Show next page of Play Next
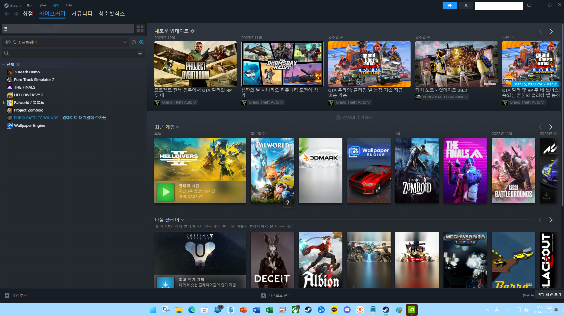 (x=551, y=220)
